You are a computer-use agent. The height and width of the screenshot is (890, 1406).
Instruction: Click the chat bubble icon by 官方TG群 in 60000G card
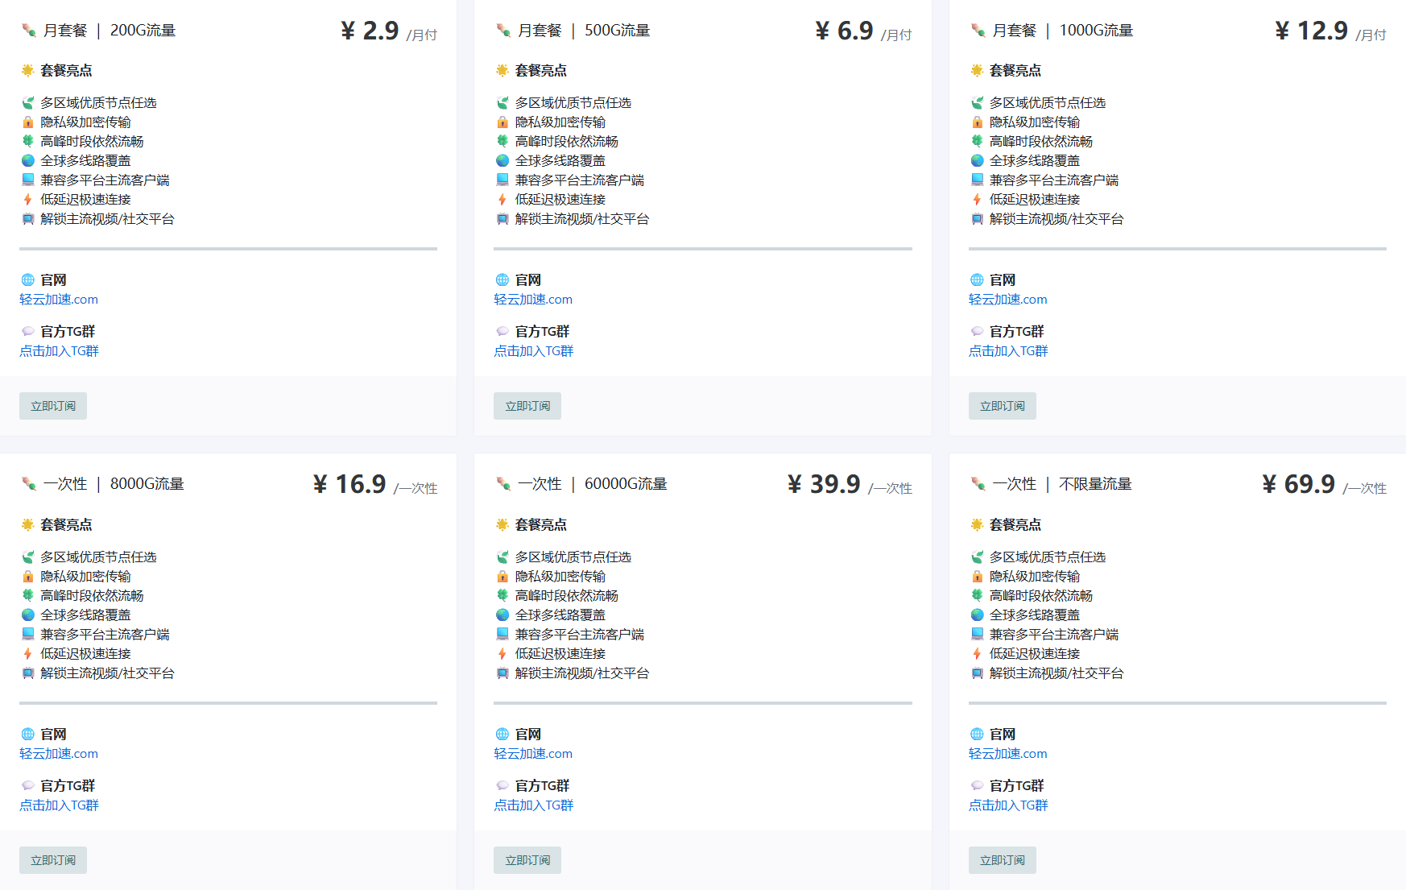[502, 786]
